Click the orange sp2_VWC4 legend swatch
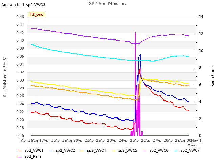 coord(82,151)
